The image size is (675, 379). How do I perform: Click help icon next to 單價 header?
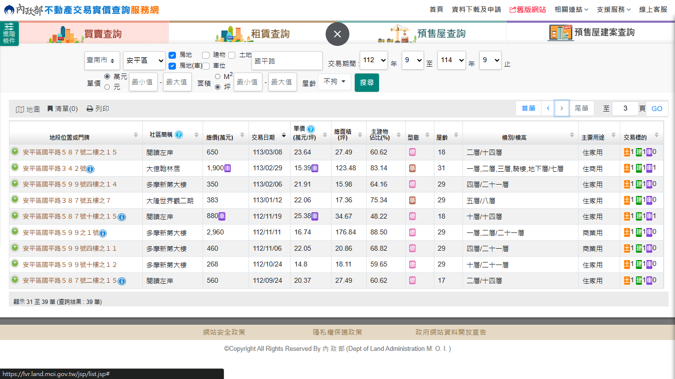(311, 129)
